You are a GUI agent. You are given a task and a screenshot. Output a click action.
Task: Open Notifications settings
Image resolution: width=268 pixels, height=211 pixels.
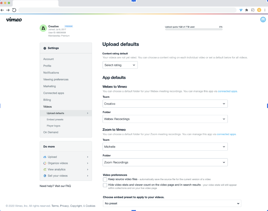tap(51, 73)
